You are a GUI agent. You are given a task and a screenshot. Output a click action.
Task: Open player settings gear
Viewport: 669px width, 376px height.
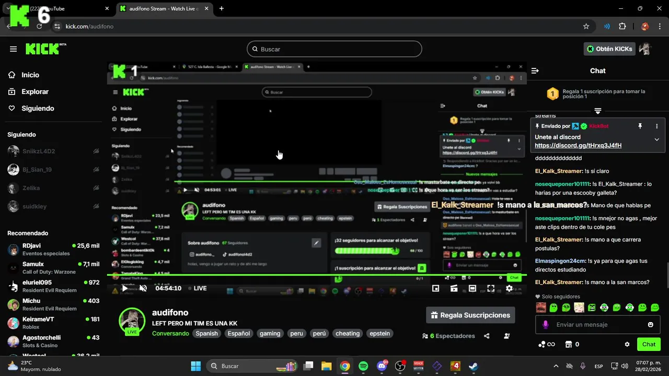tap(509, 288)
